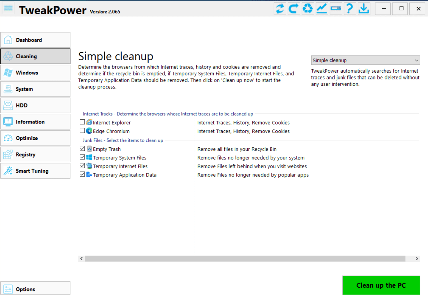Click the horizontal scrollbar left arrow
Viewport: 428px width, 297px height.
coord(81,259)
